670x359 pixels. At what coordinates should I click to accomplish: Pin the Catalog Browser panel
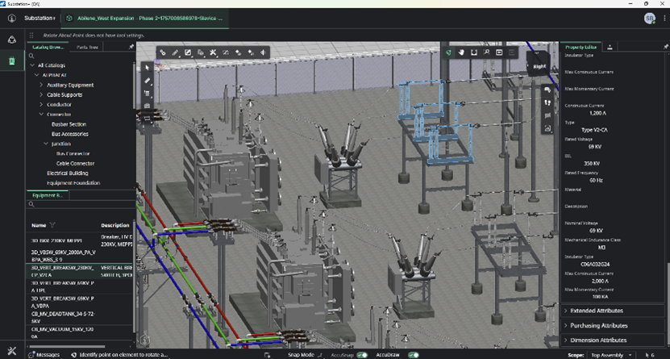coord(131,47)
